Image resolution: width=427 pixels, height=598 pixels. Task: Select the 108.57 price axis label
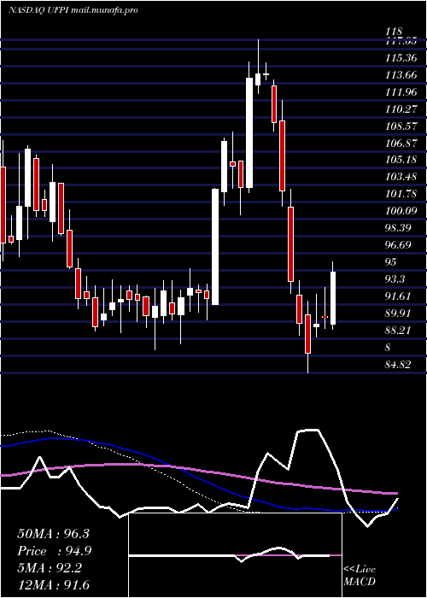[401, 126]
